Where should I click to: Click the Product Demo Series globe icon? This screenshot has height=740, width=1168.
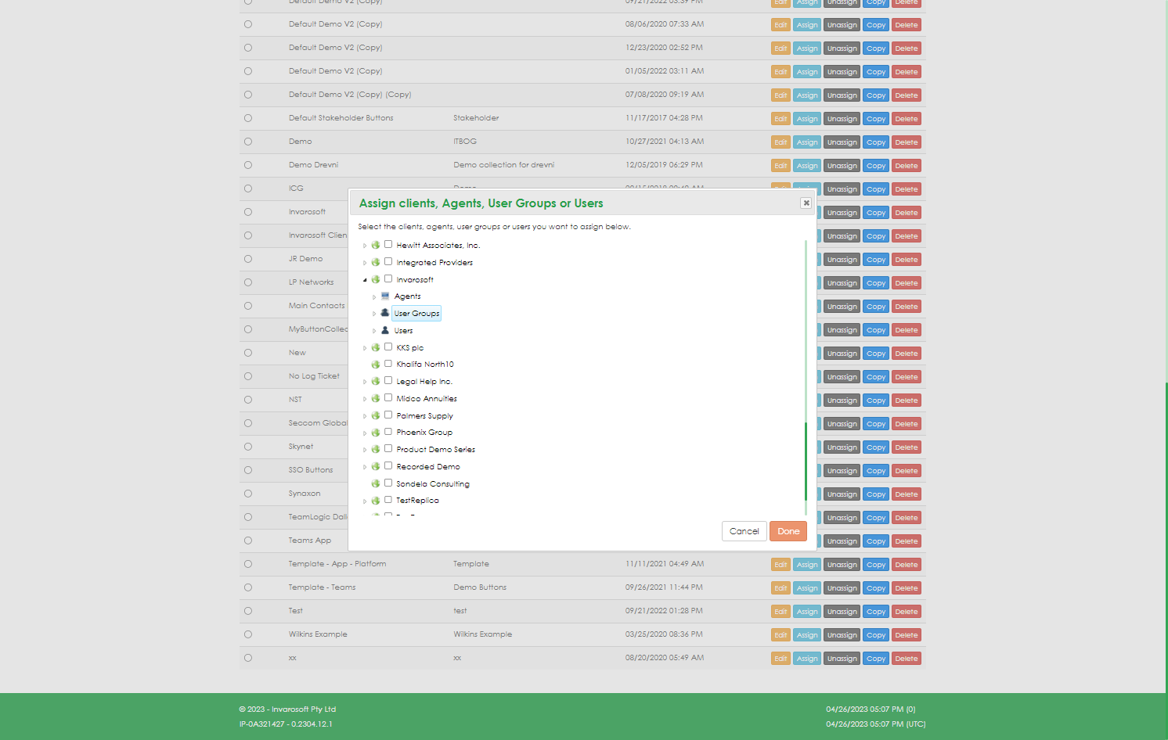[x=376, y=449]
